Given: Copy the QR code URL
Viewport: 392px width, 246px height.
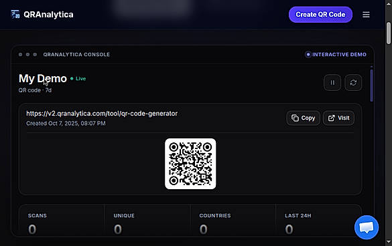Looking at the screenshot, I should click(303, 118).
